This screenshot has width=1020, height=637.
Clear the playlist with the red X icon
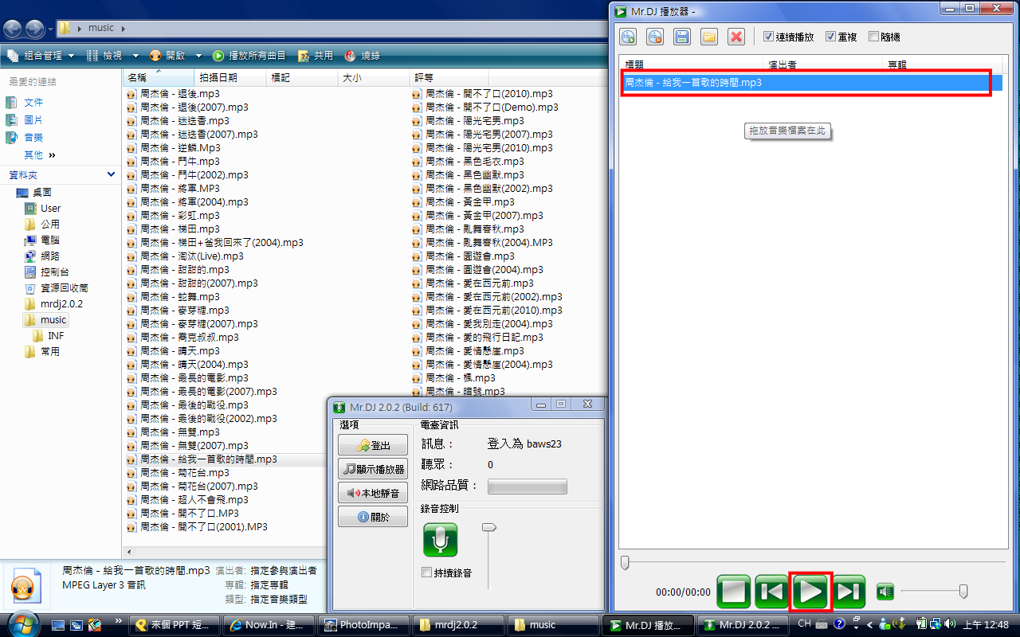[x=736, y=37]
